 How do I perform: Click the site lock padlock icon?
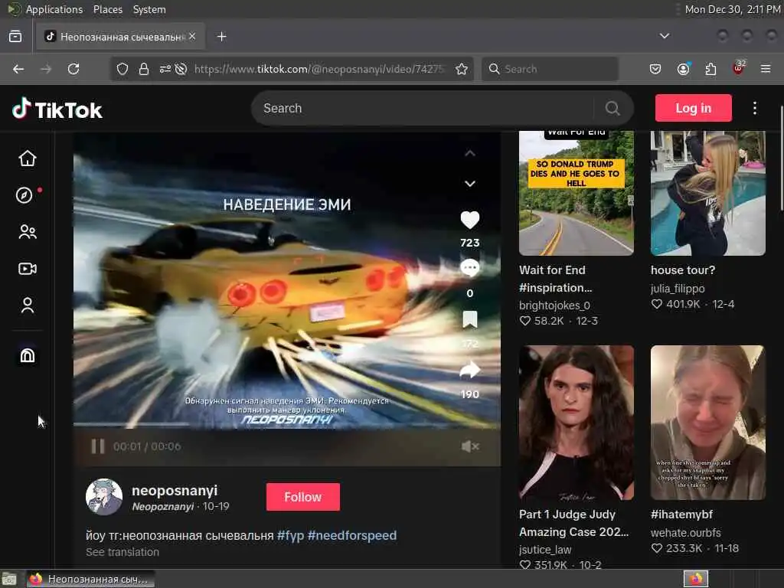point(144,69)
